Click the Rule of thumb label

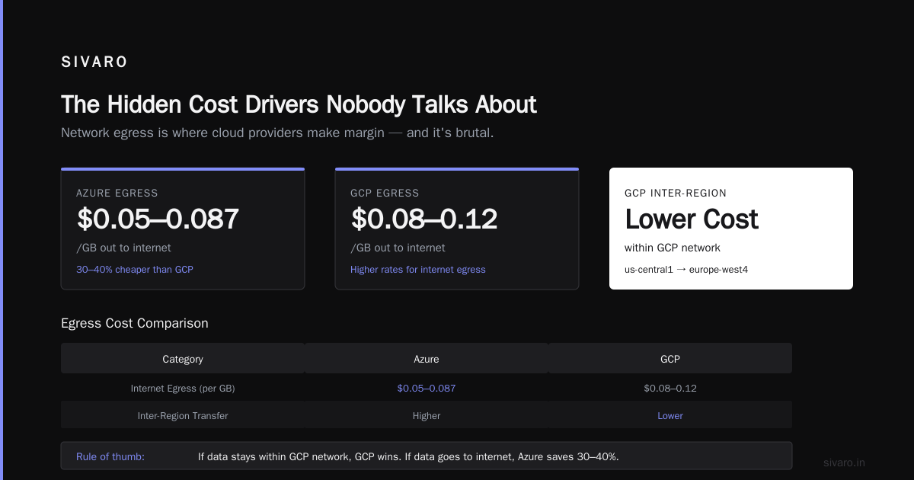(x=110, y=456)
